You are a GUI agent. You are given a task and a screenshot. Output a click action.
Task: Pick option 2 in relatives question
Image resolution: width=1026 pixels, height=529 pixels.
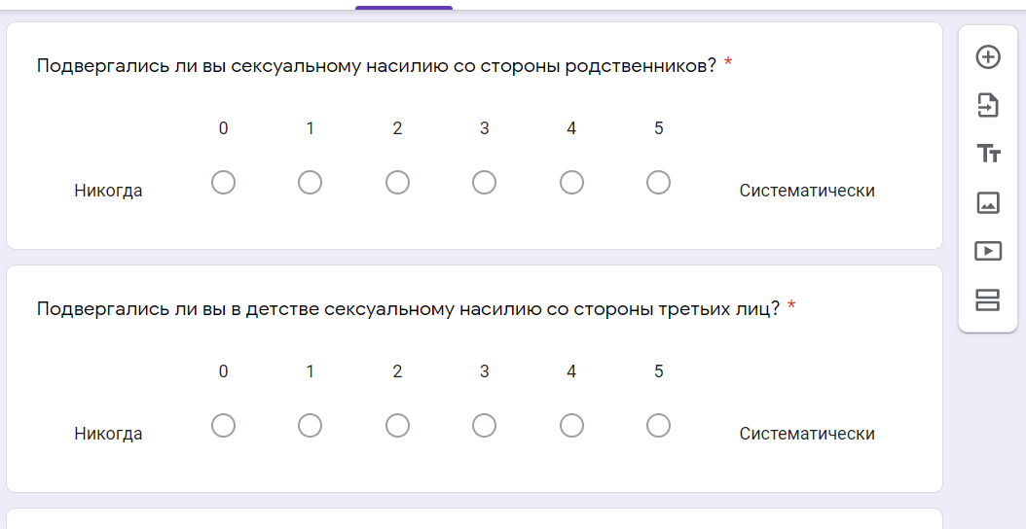[x=397, y=183]
